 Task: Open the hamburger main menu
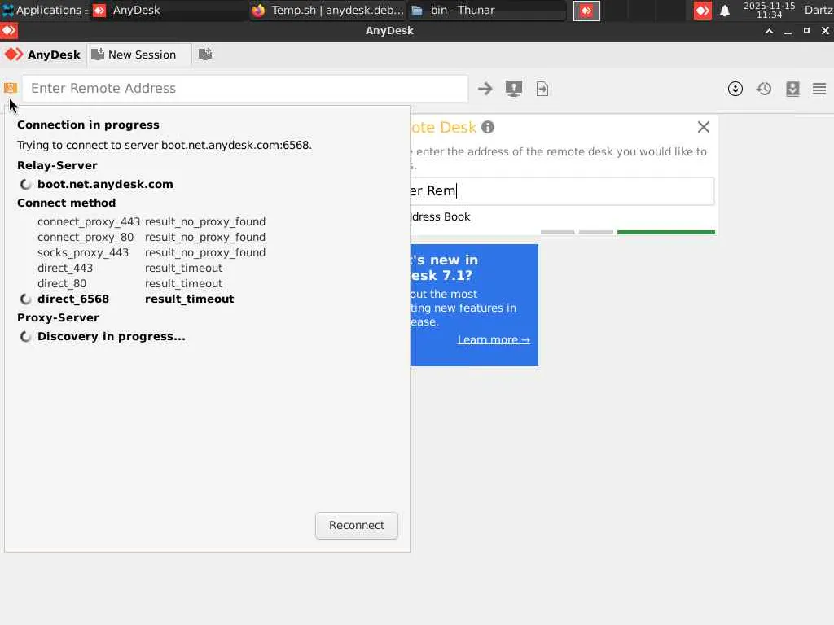click(x=819, y=89)
